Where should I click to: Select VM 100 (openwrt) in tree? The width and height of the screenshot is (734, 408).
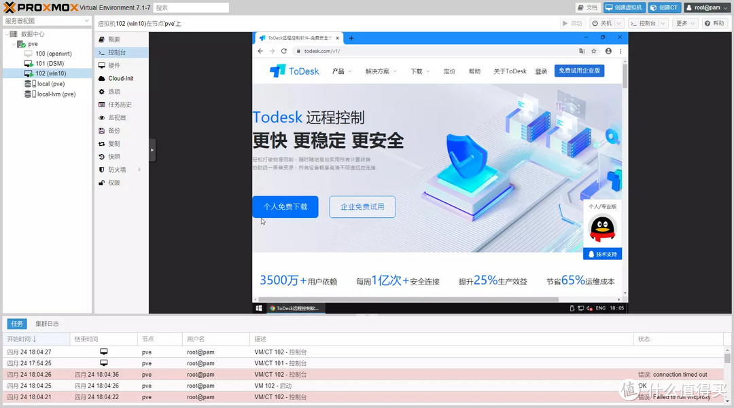[54, 54]
